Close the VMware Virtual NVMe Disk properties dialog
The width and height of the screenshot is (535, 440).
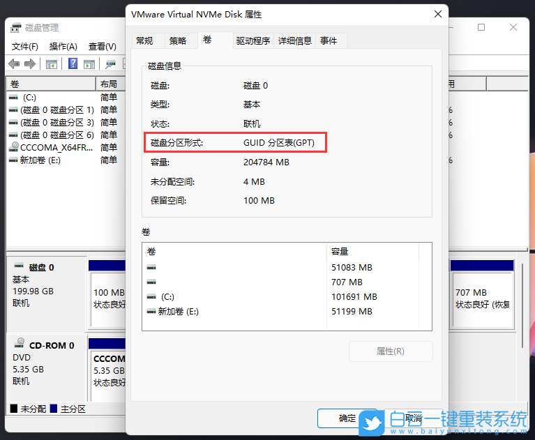438,14
